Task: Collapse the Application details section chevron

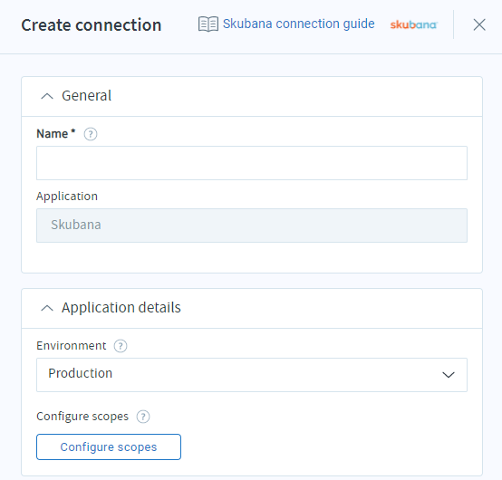Action: click(47, 308)
